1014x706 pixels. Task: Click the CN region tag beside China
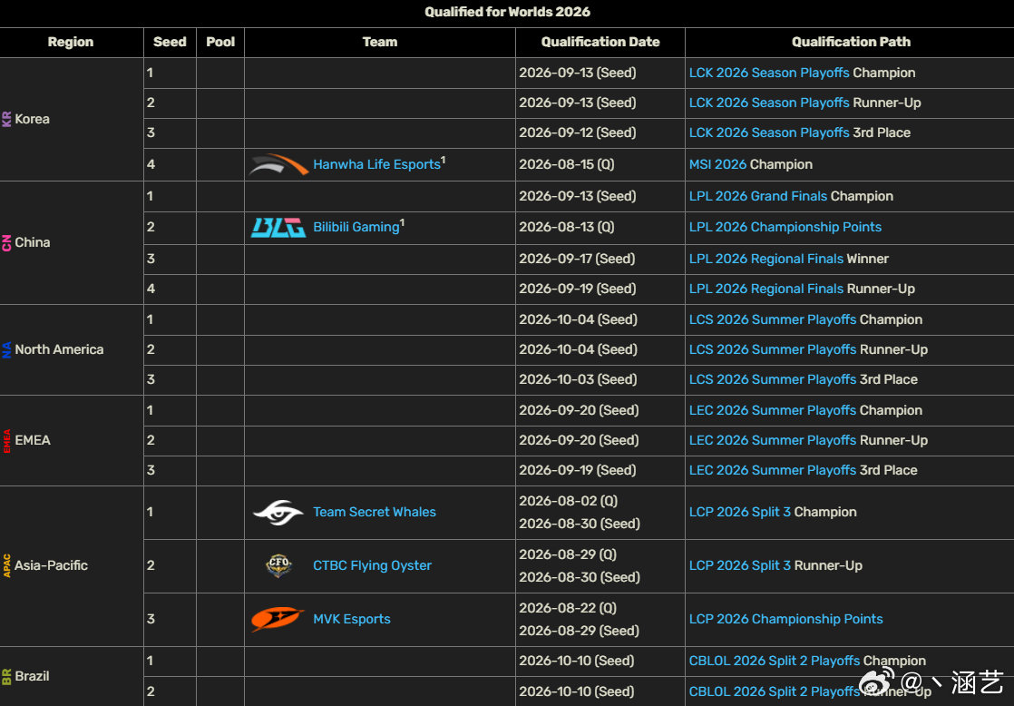pyautogui.click(x=6, y=242)
